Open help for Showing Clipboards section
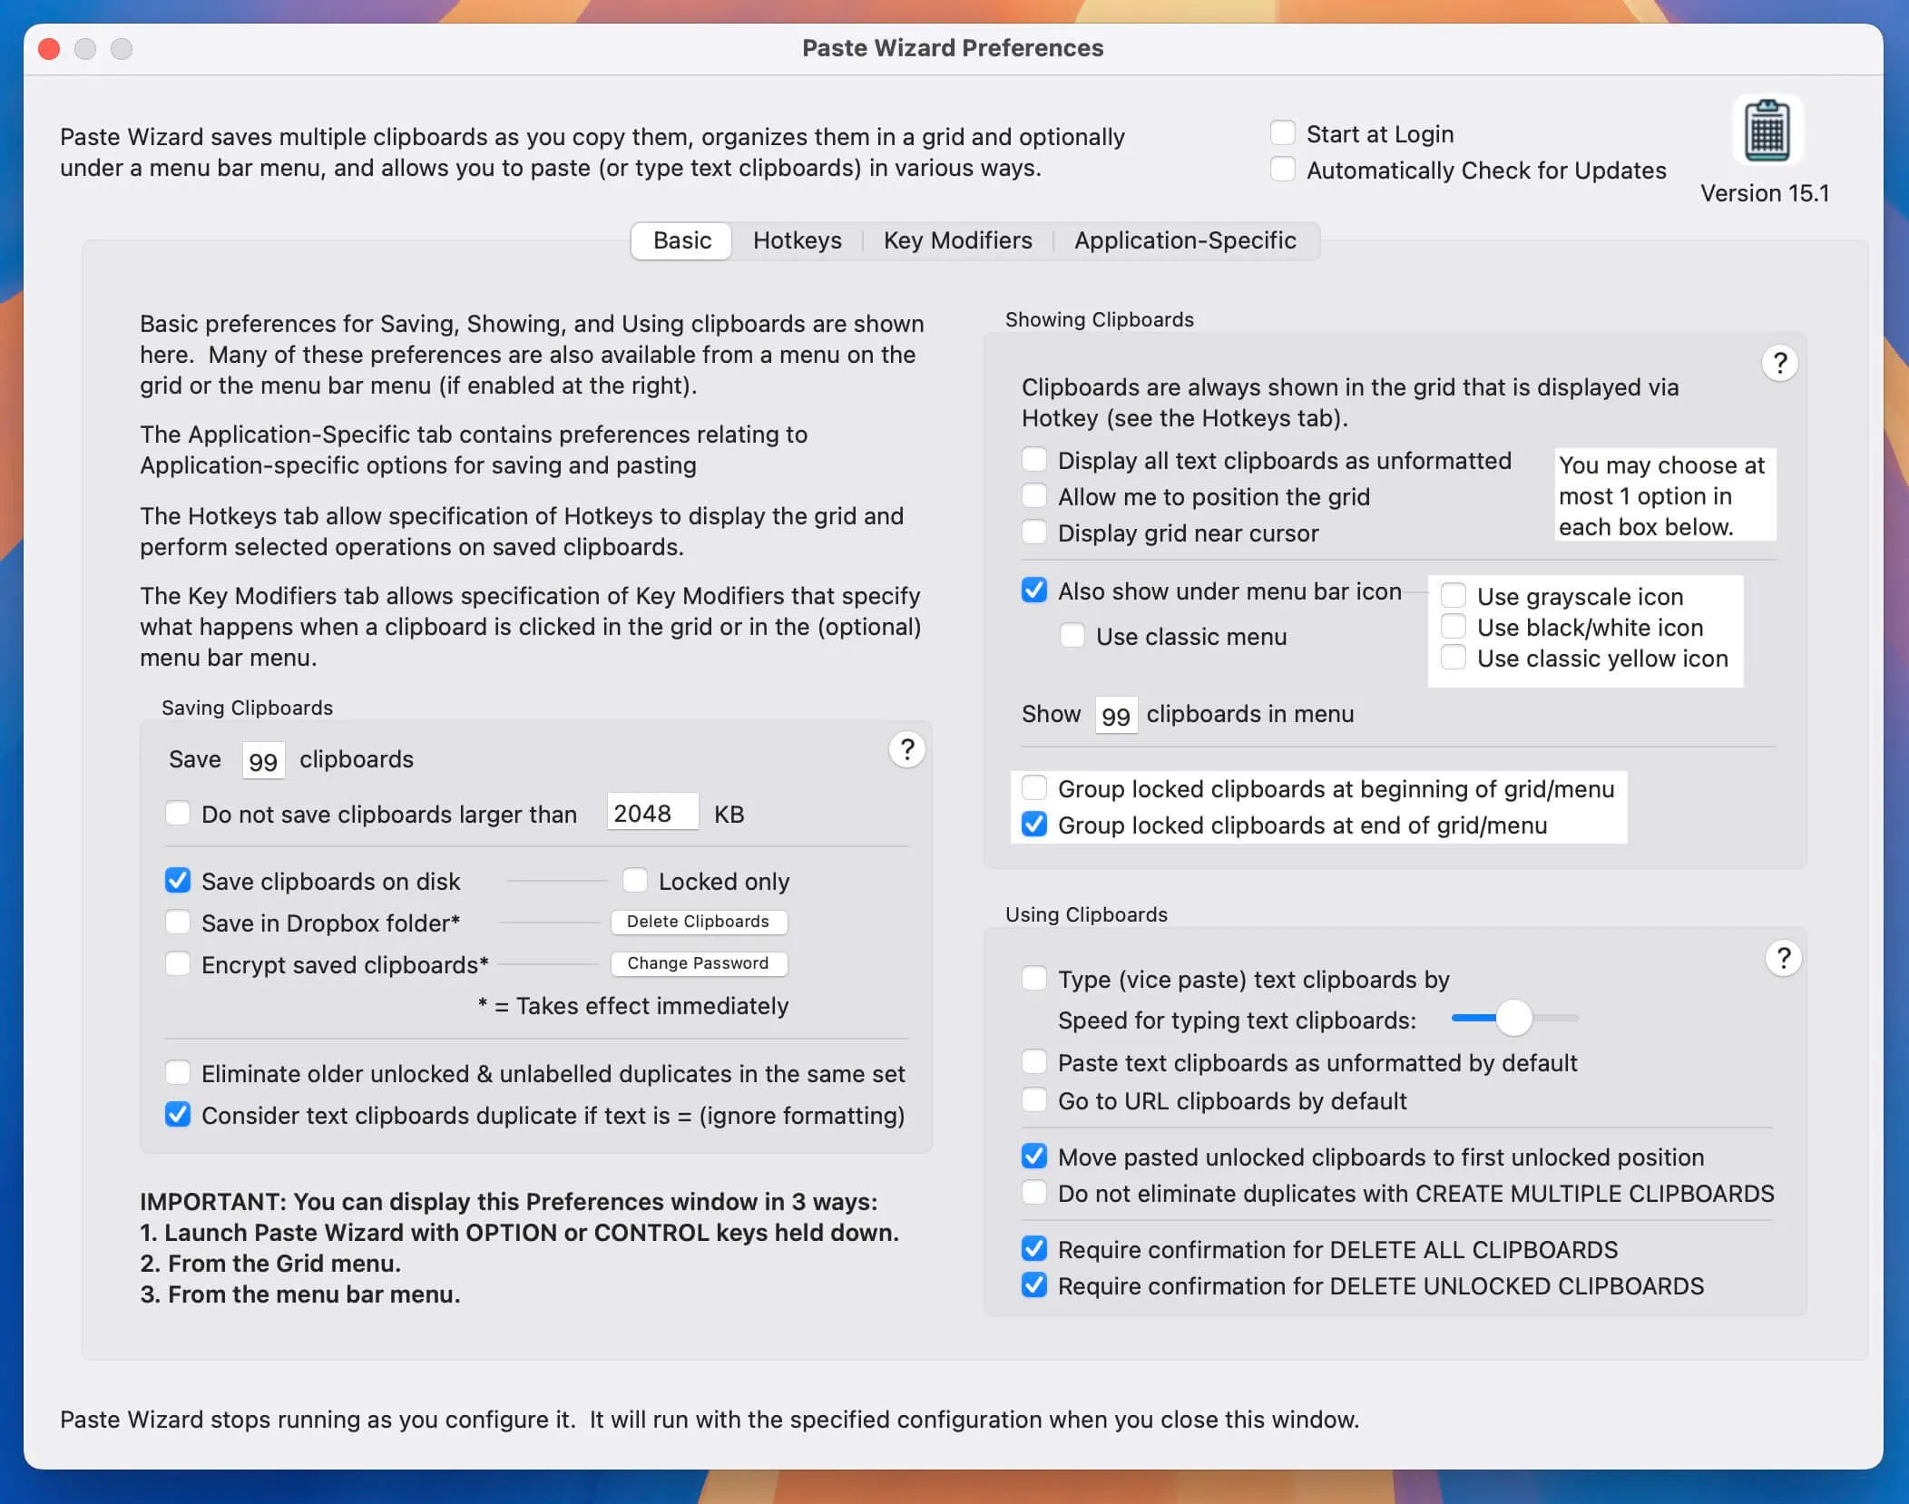 pos(1779,364)
